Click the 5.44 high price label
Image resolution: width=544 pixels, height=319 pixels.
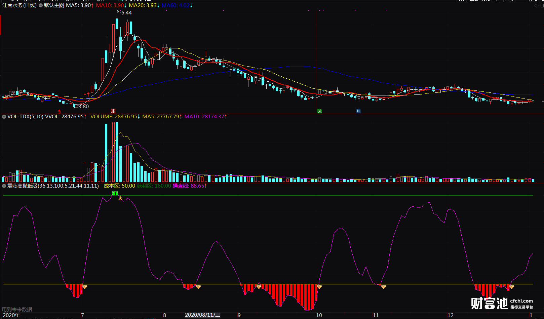point(126,13)
